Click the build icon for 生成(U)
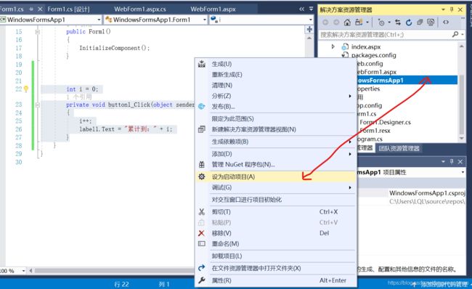The image size is (472, 289). (x=201, y=64)
